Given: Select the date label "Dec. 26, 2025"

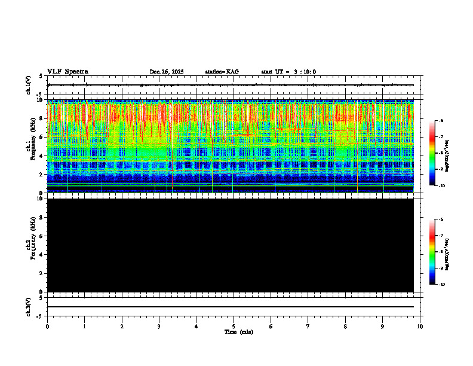Looking at the screenshot, I should tap(167, 72).
